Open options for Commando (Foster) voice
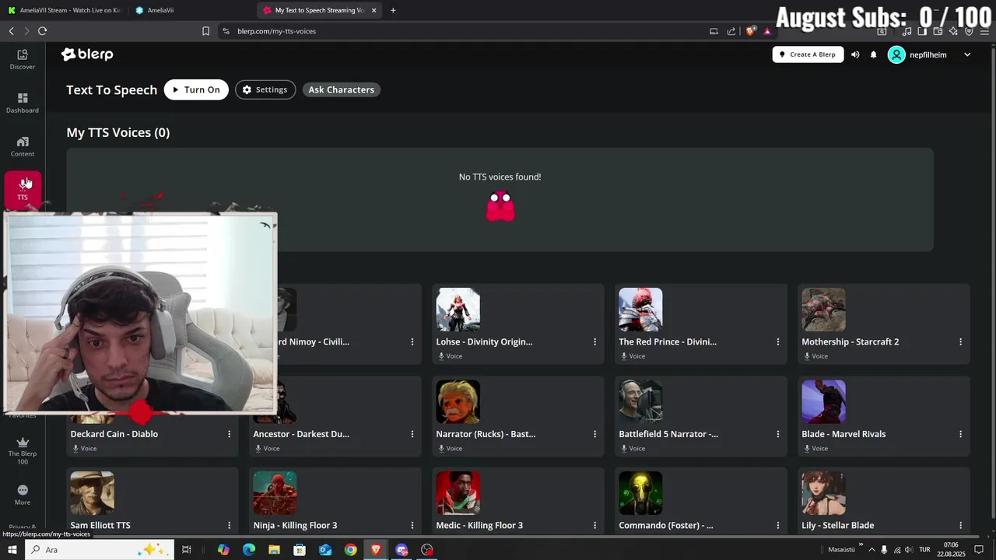 (x=777, y=525)
